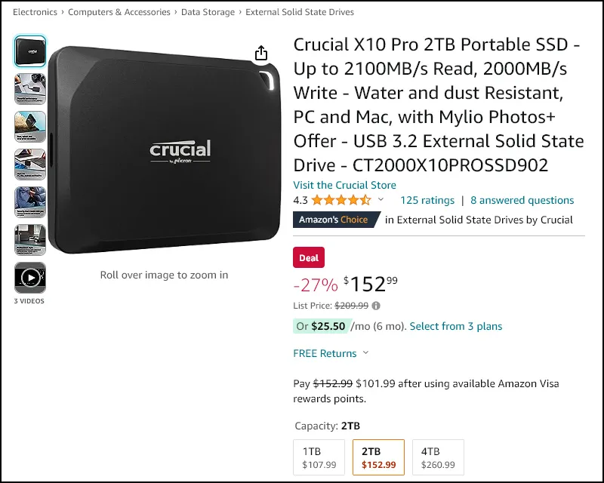
Task: Open the List Price info icon
Action: [x=376, y=306]
